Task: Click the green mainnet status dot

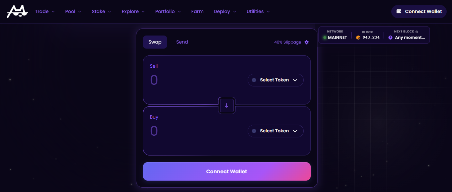Action: 325,38
